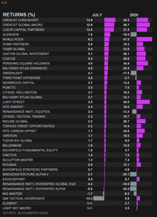
Task: Click the SCULPTOR MASTER fund name
Action: [x=18, y=160]
